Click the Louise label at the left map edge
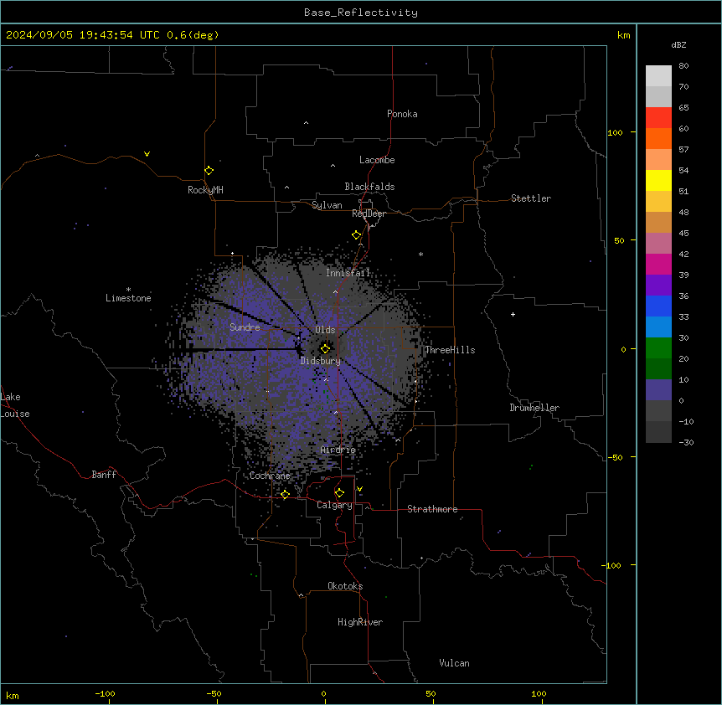Viewport: 722px width, 705px height. coord(15,414)
